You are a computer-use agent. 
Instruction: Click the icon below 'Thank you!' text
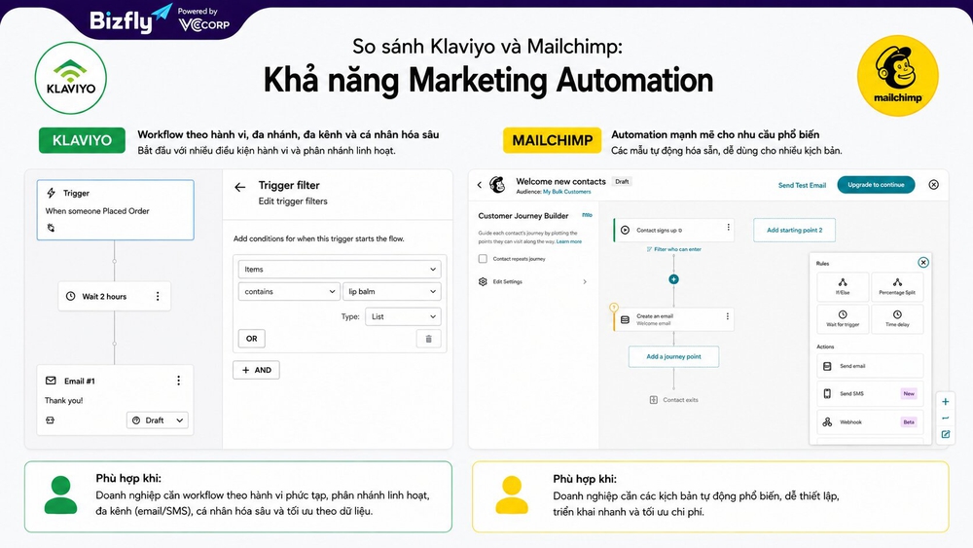click(x=51, y=420)
